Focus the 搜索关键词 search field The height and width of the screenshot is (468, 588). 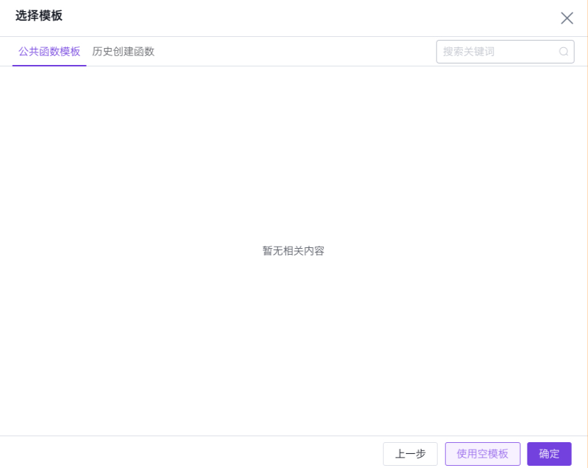pos(504,52)
